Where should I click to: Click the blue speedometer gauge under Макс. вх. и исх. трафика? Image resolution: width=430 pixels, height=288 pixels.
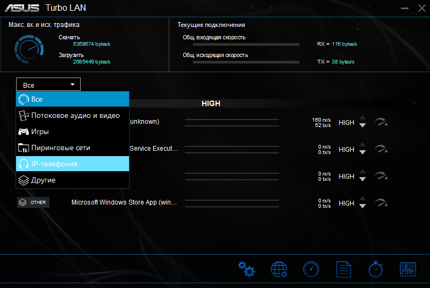(x=29, y=50)
